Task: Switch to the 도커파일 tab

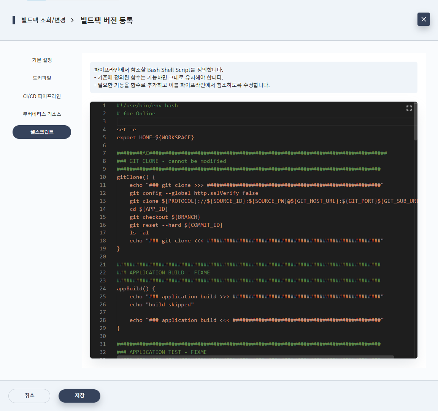Action: pyautogui.click(x=42, y=78)
